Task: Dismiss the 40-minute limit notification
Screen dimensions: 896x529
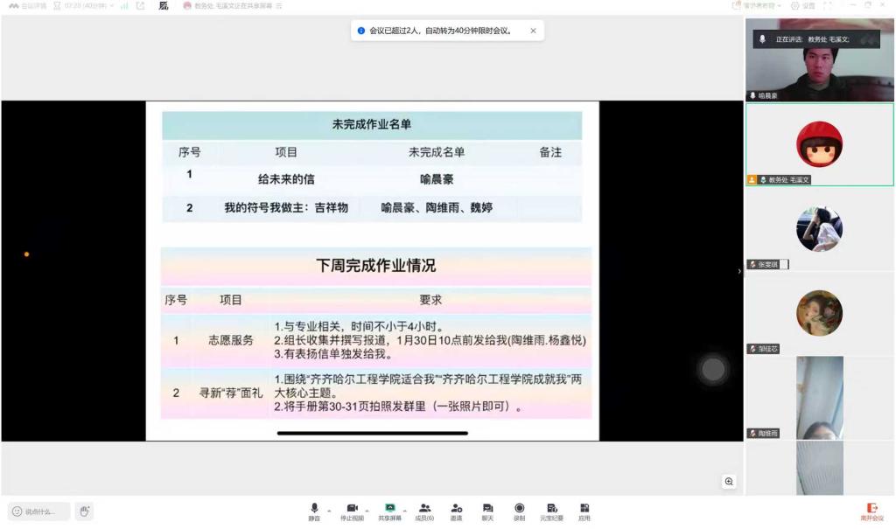Action: tap(533, 31)
